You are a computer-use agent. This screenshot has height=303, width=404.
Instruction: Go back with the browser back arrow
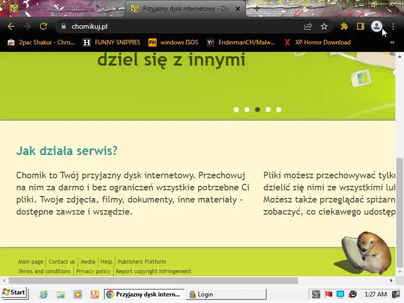11,26
